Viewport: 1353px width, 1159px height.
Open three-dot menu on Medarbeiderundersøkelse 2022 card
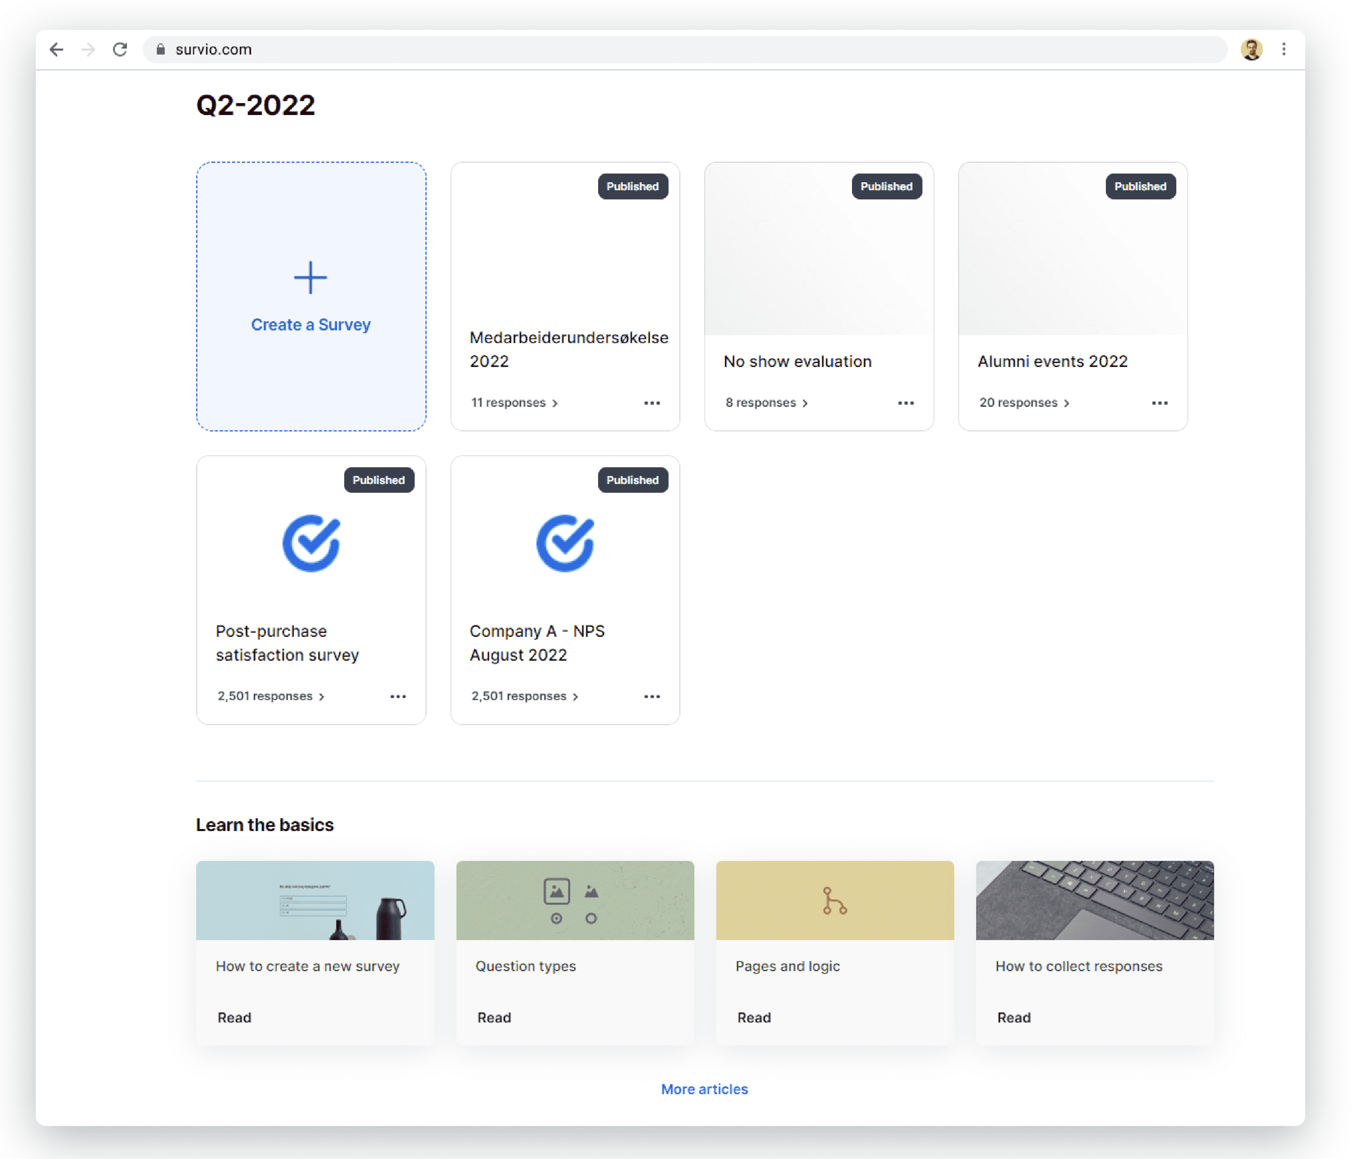(652, 403)
